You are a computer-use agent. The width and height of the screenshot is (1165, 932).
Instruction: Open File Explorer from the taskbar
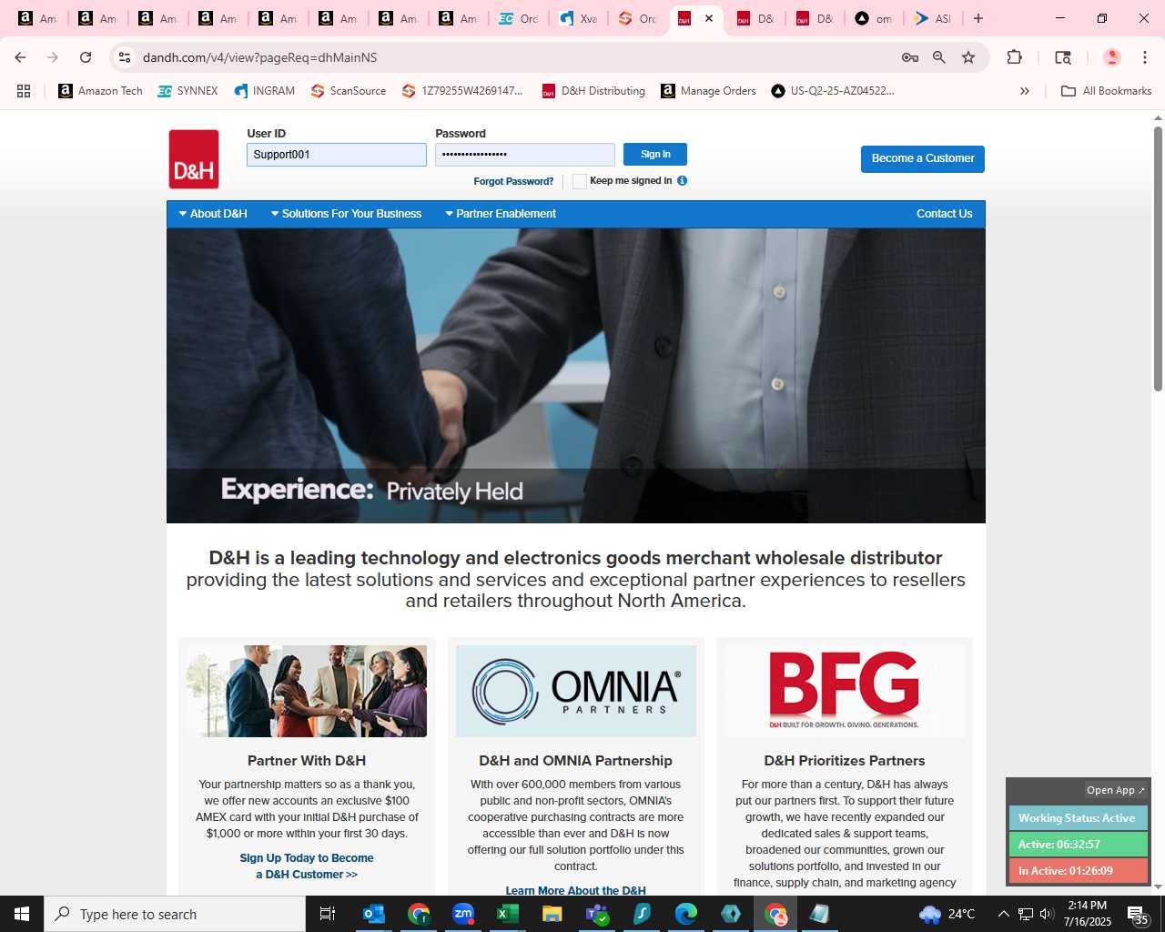tap(552, 914)
